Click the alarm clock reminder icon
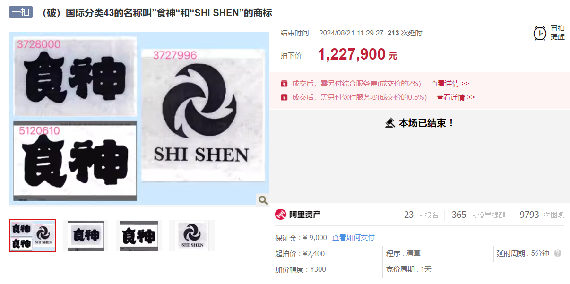The width and height of the screenshot is (570, 284). (540, 33)
